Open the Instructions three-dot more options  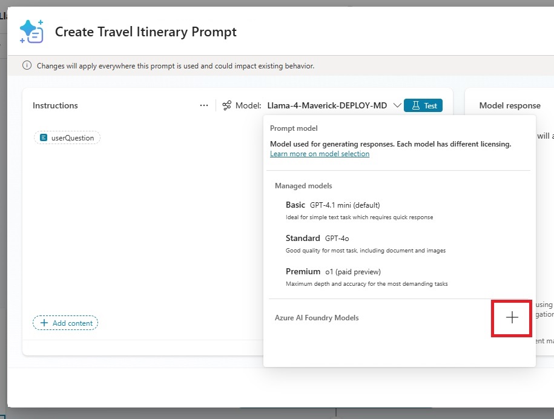pos(204,105)
